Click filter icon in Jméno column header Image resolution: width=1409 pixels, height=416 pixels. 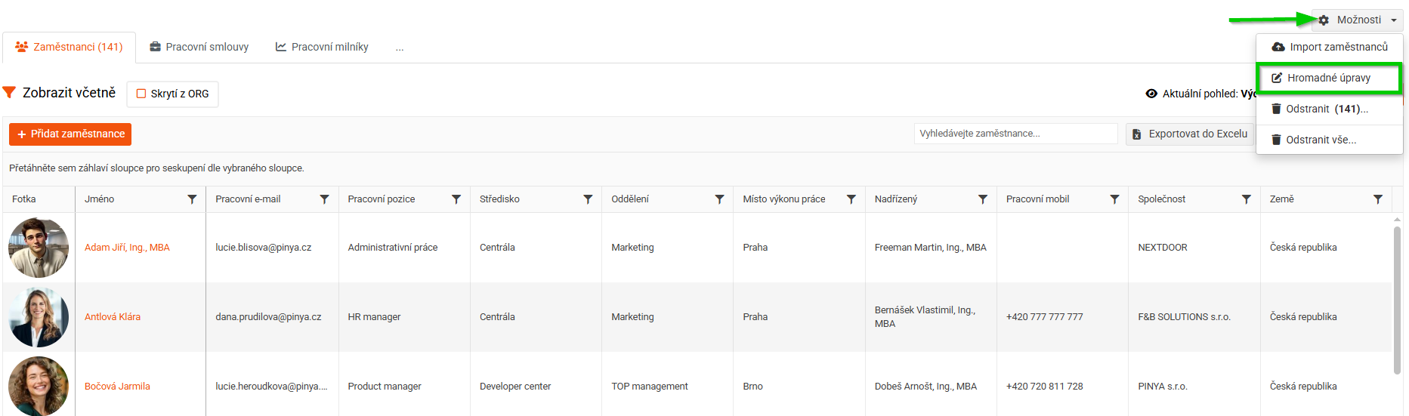coord(192,199)
